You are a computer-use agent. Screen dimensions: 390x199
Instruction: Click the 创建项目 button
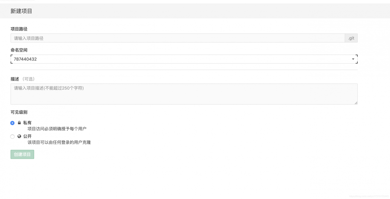point(22,155)
